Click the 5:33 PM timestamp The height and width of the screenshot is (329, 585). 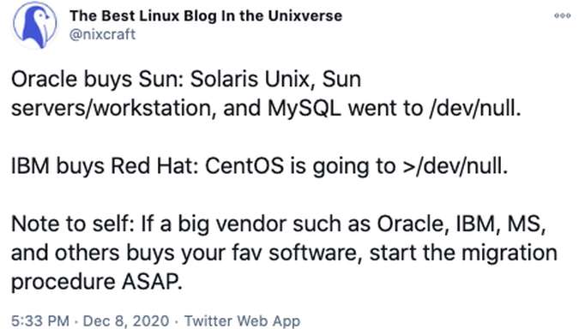point(40,320)
